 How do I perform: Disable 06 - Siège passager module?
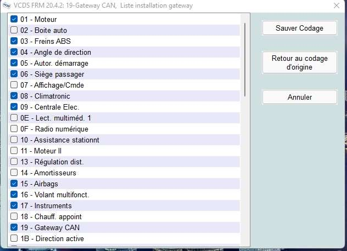point(14,74)
